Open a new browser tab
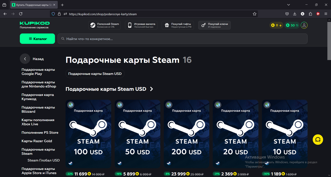This screenshot has width=331, height=177. (62, 5)
